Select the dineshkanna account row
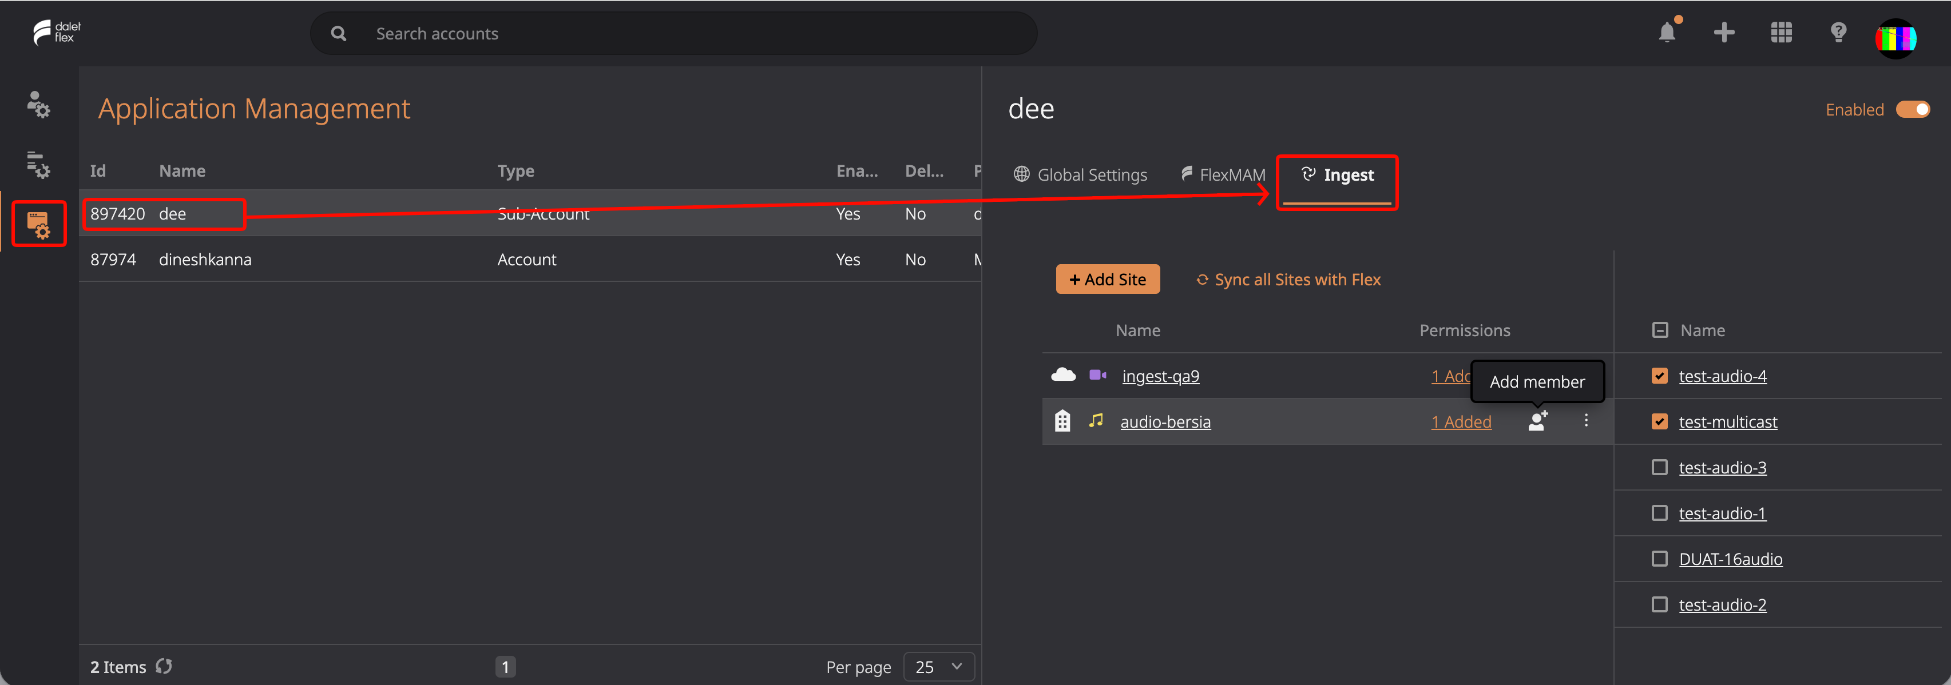Viewport: 1951px width, 685px height. (530, 260)
